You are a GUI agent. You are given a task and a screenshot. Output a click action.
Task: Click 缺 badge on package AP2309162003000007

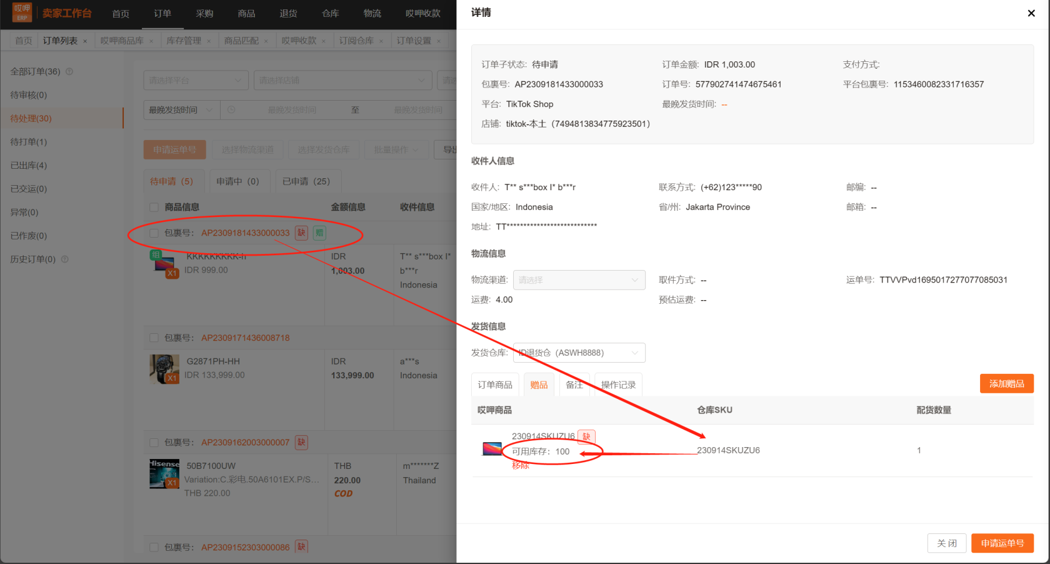click(301, 442)
